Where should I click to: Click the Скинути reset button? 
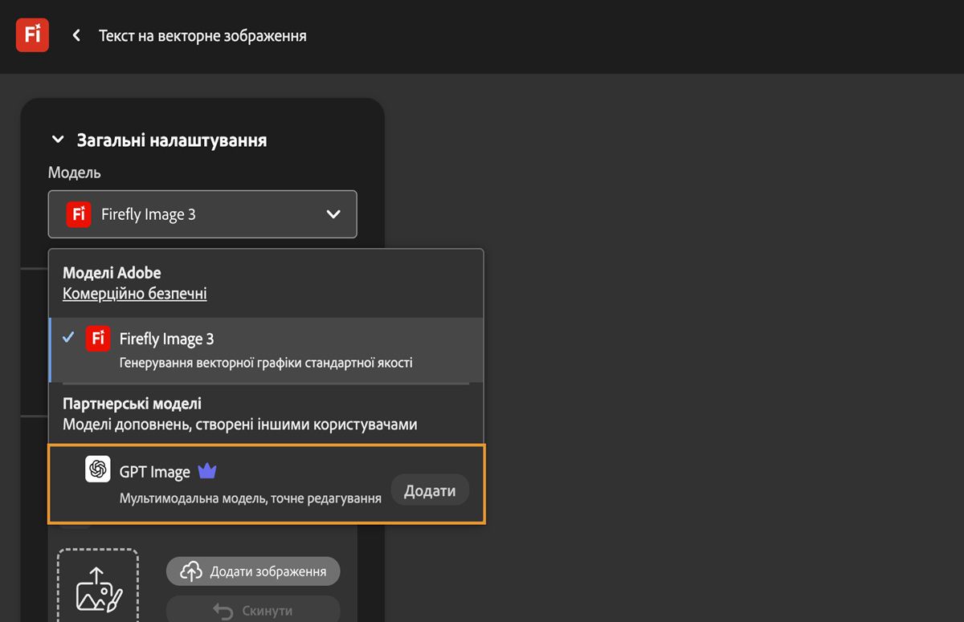point(253,610)
